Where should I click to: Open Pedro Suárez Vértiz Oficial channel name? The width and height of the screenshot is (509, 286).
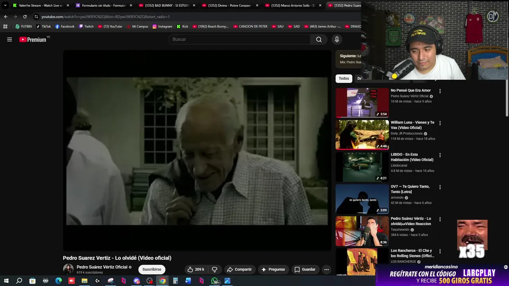pyautogui.click(x=102, y=267)
